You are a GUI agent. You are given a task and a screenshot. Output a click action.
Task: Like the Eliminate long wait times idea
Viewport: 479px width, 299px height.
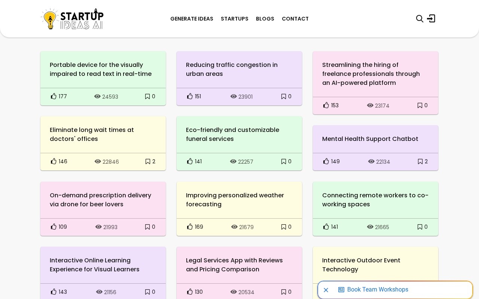coord(54,161)
